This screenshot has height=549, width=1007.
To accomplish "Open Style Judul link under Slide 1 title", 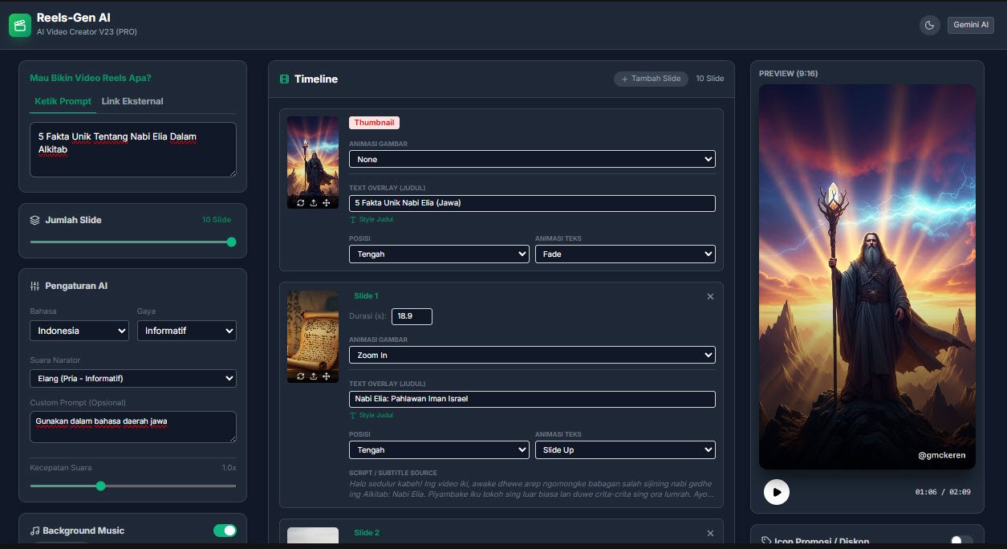I will (372, 415).
